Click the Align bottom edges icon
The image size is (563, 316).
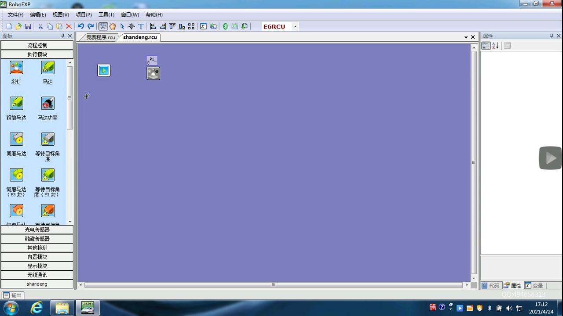[182, 26]
